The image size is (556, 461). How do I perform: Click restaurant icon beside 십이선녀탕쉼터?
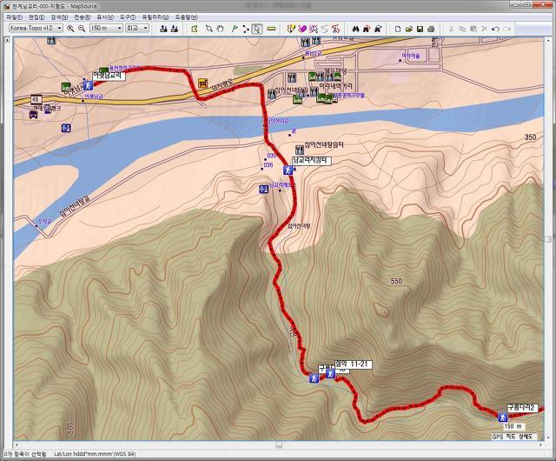tap(300, 150)
